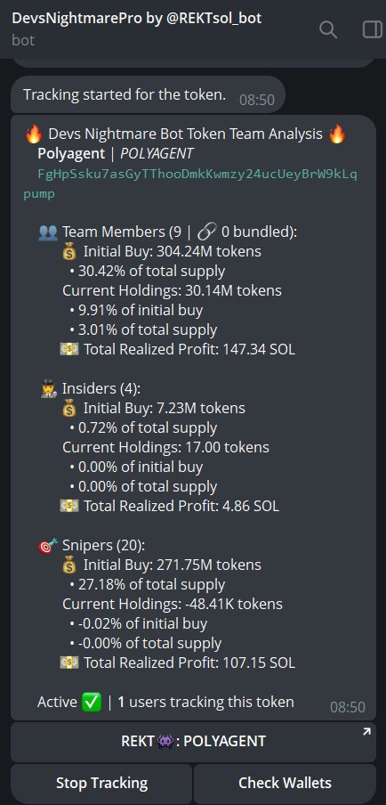386x805 pixels.
Task: Select the Tracking started message bubble
Action: (149, 95)
